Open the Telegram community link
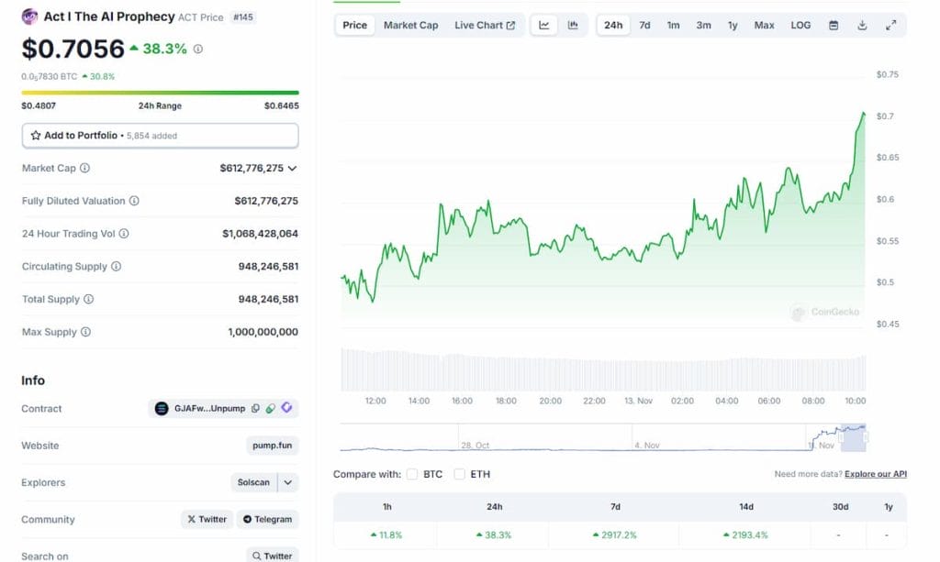 (x=267, y=520)
